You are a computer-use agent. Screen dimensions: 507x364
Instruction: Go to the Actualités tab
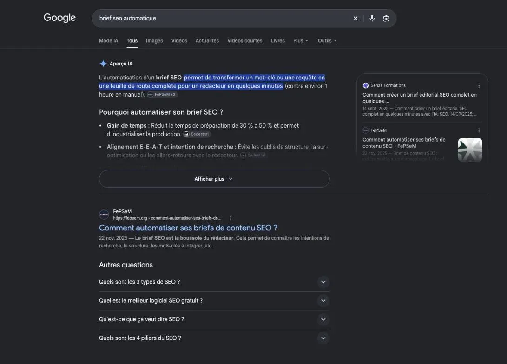(x=207, y=41)
